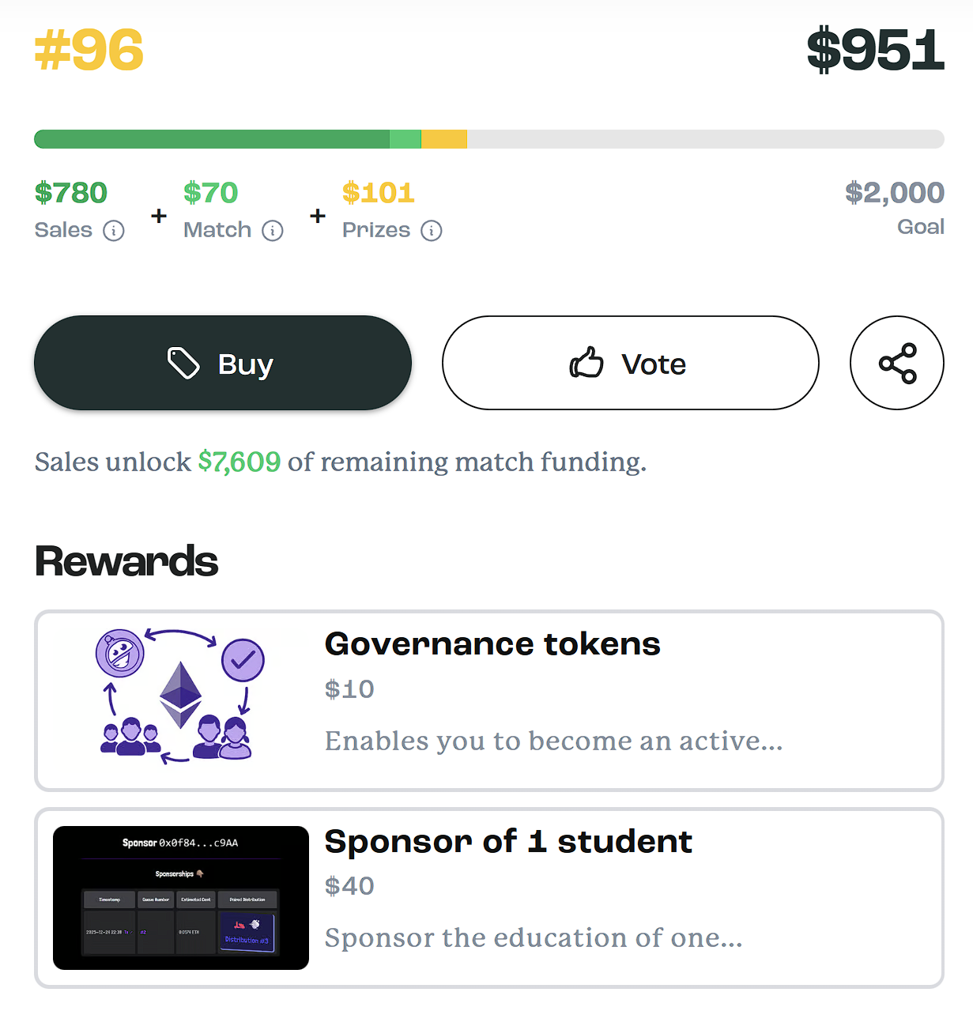Click the tag icon on Buy
The width and height of the screenshot is (973, 1011).
tap(184, 364)
